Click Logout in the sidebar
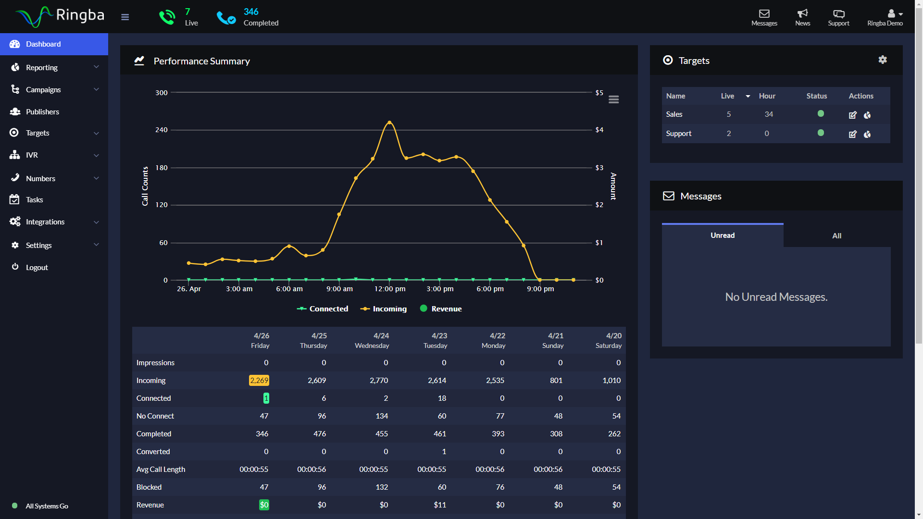 click(x=37, y=267)
